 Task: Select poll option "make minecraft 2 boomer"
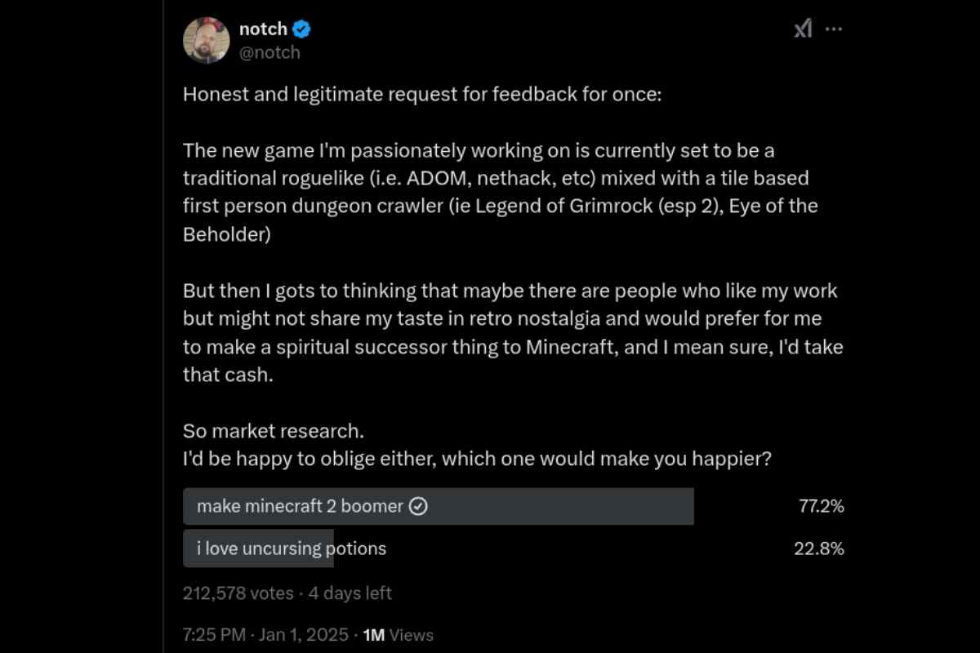coord(300,506)
